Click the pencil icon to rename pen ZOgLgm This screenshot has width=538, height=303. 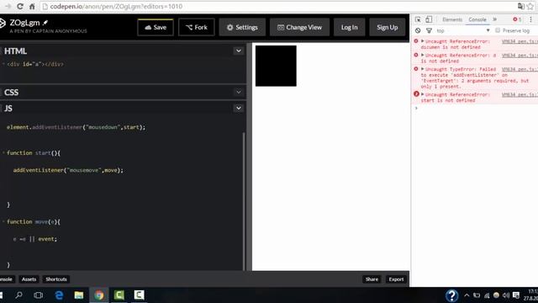coord(45,23)
